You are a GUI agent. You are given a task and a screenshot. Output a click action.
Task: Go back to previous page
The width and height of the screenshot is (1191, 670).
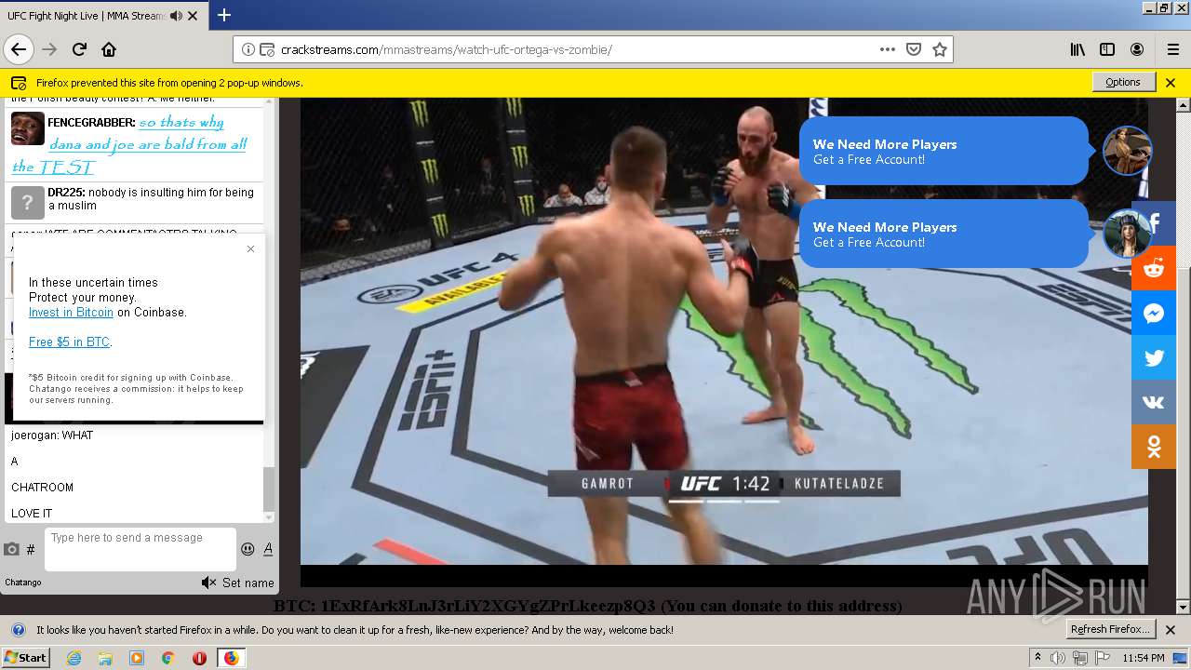coord(18,49)
